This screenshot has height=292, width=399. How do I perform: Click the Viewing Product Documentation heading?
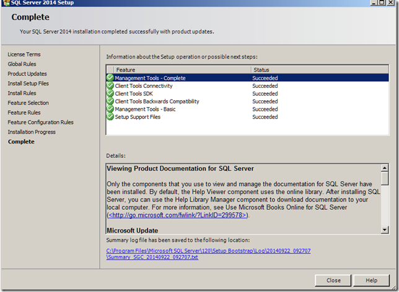pyautogui.click(x=180, y=168)
